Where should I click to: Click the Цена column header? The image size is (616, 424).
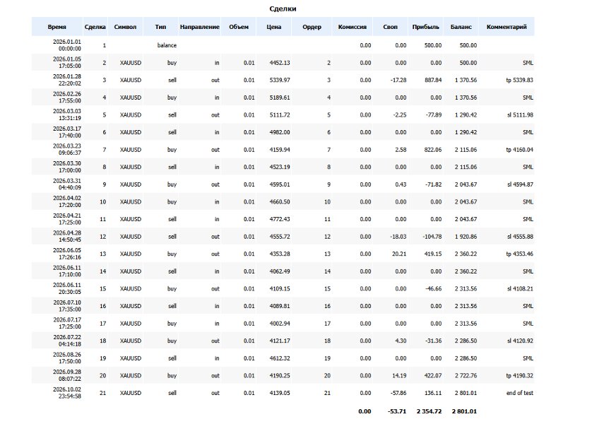(274, 27)
